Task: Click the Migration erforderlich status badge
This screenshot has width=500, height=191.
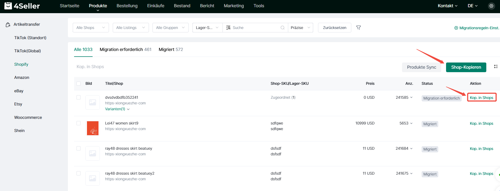Action: click(441, 98)
